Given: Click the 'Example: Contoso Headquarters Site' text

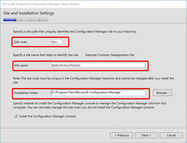Looking at the screenshot, I should (110, 55).
